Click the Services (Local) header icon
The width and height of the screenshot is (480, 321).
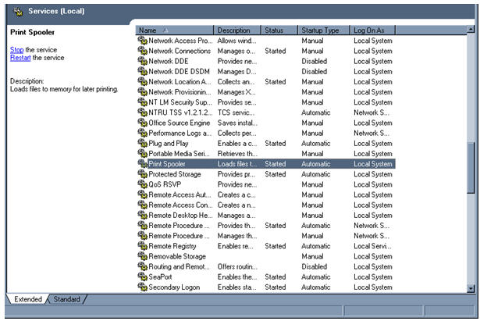tap(18, 12)
